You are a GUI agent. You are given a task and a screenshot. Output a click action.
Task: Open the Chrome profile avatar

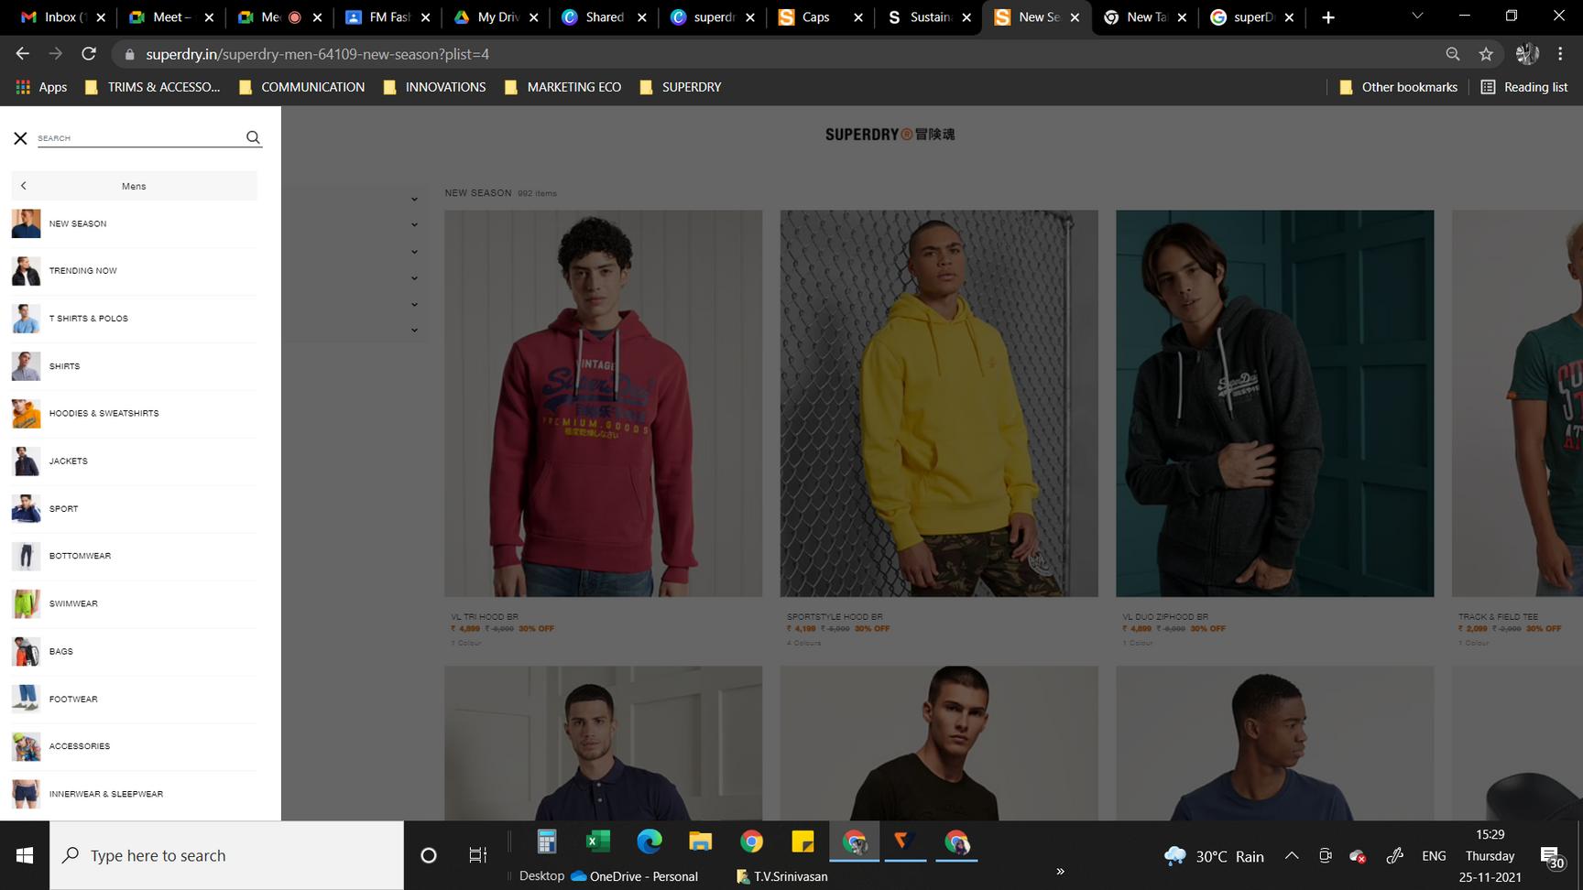coord(1526,54)
